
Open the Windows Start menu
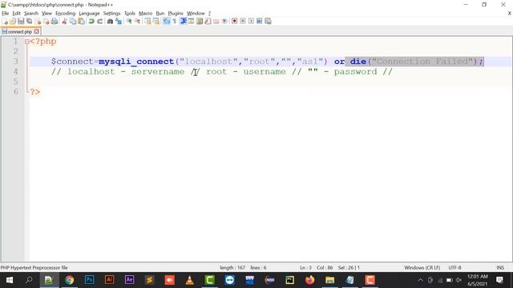(x=9, y=280)
